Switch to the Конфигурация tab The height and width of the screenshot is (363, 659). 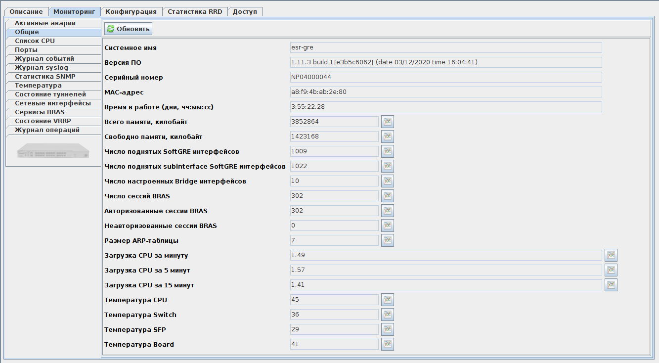click(131, 11)
